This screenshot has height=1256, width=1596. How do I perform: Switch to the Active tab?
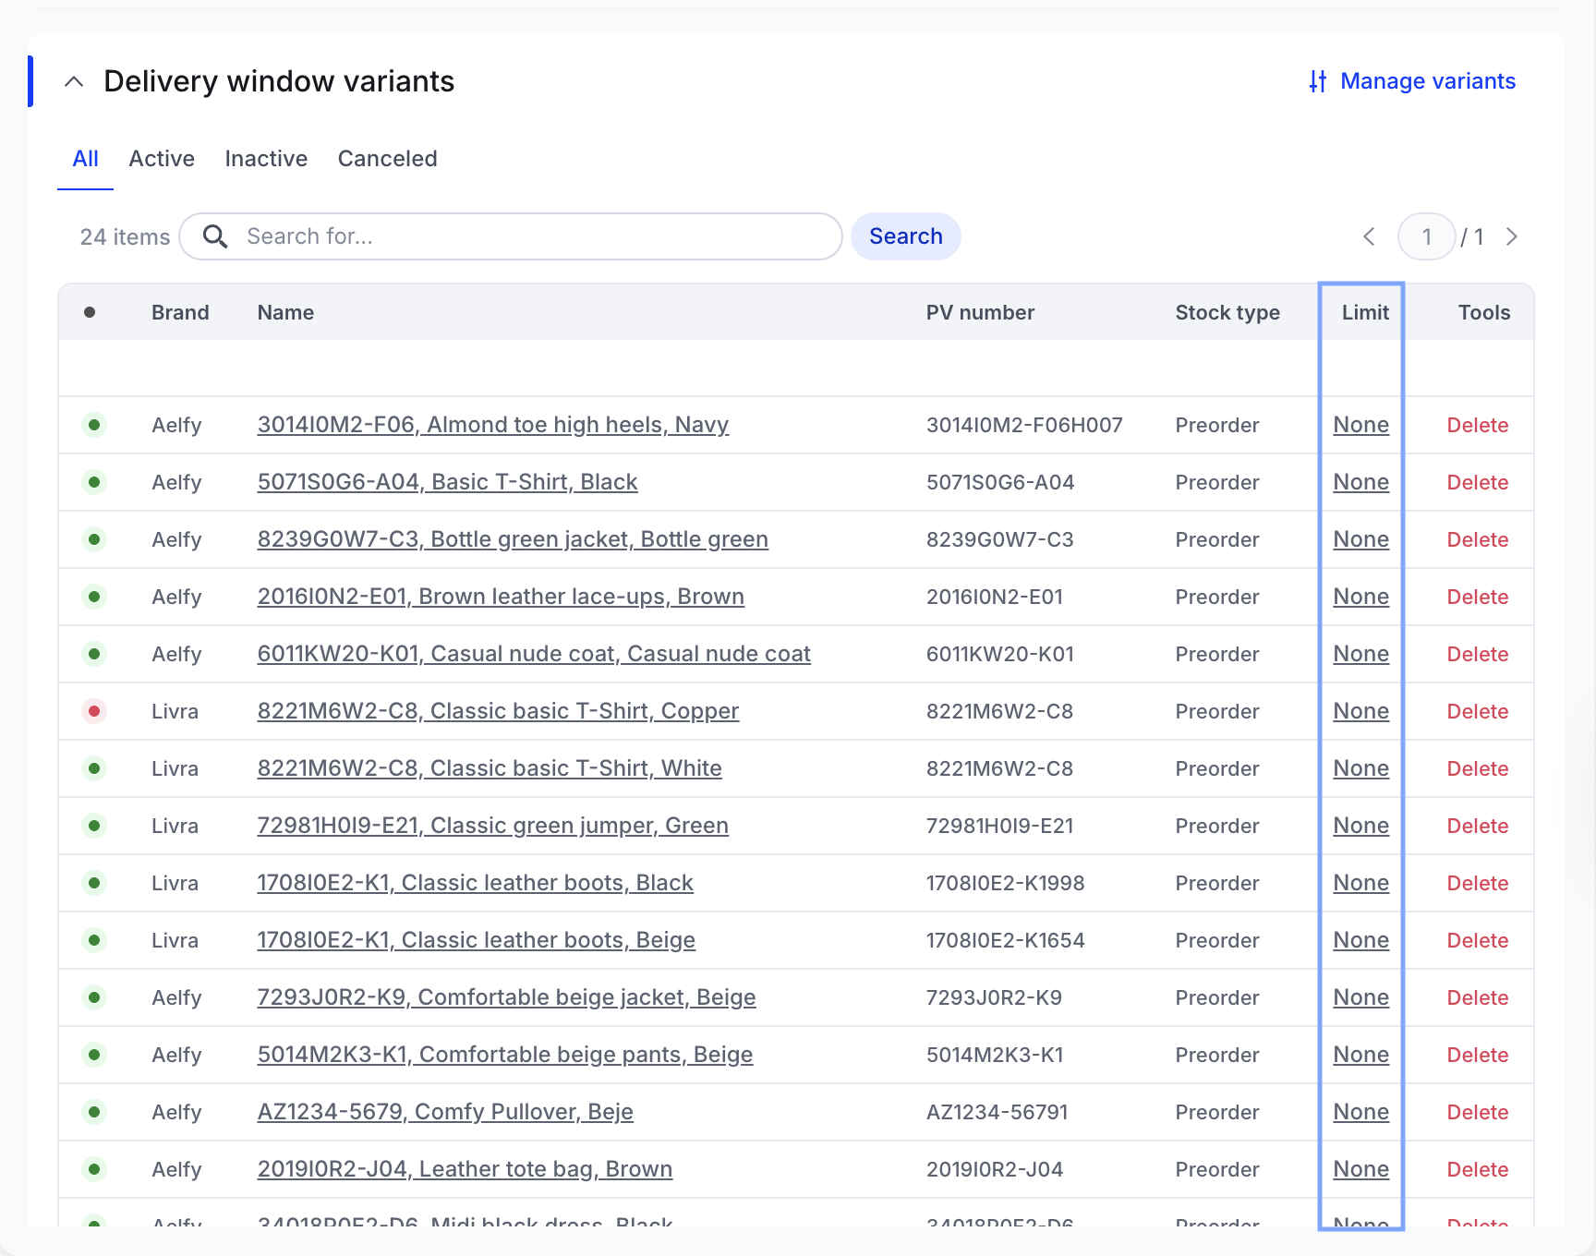pyautogui.click(x=162, y=159)
